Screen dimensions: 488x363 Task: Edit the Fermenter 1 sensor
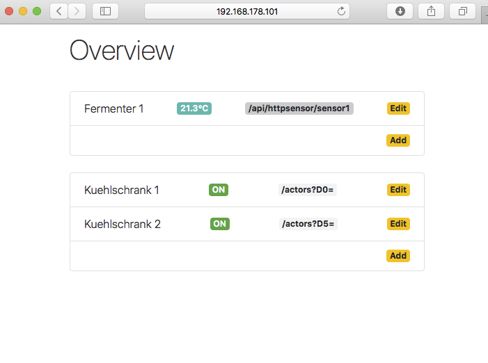[x=398, y=108]
